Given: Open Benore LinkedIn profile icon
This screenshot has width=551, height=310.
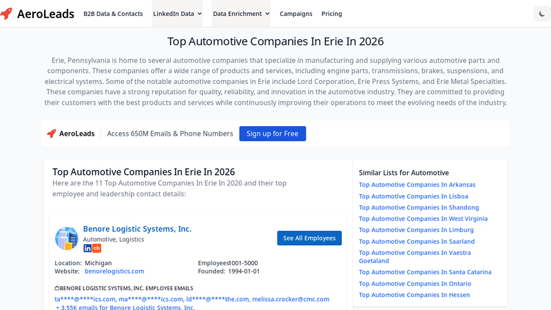Looking at the screenshot, I should (87, 248).
